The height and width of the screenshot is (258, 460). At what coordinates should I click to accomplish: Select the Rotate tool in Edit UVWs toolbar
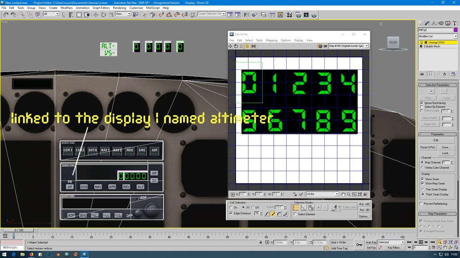(236, 46)
